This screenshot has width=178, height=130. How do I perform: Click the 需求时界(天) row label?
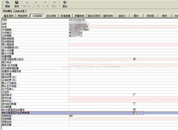[x=9, y=77]
